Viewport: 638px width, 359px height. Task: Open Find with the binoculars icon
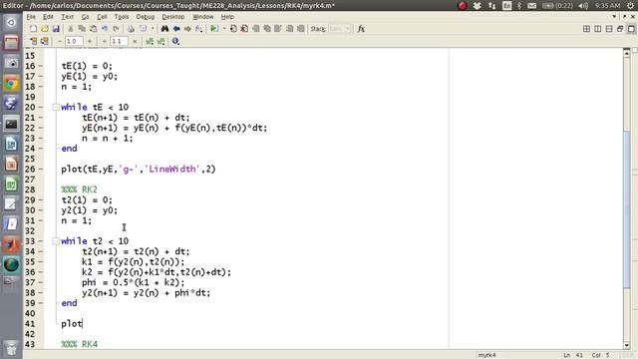(x=164, y=29)
